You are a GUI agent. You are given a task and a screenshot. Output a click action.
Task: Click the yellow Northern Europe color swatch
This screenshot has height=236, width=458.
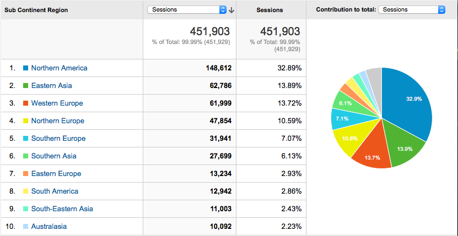pyautogui.click(x=25, y=121)
